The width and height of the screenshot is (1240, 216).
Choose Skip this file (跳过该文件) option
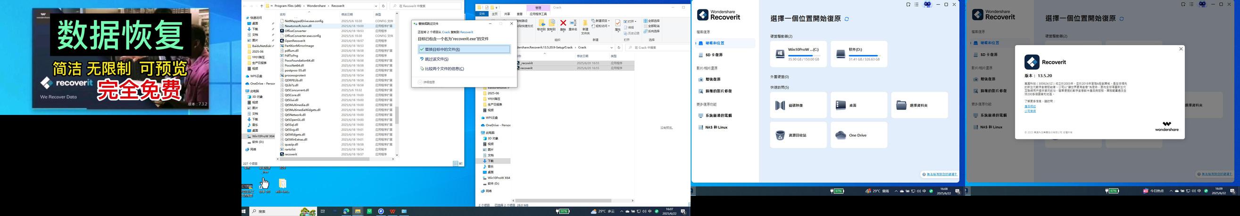[437, 59]
